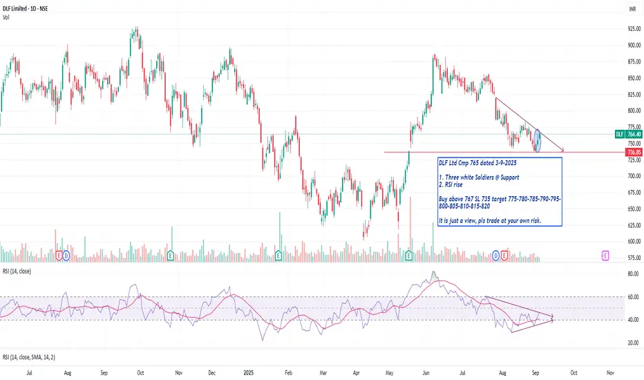Image resolution: width=644 pixels, height=380 pixels.
Task: Click the 800.00 price axis label
Action: (634, 111)
